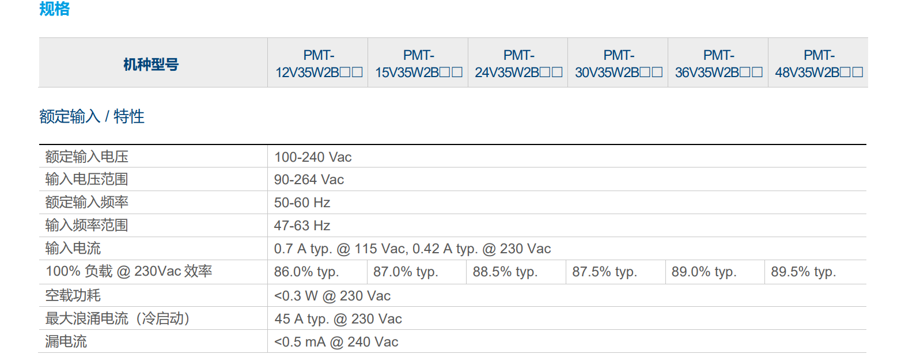Image resolution: width=905 pixels, height=354 pixels.
Task: Click the 输入电流 value text
Action: pos(412,249)
